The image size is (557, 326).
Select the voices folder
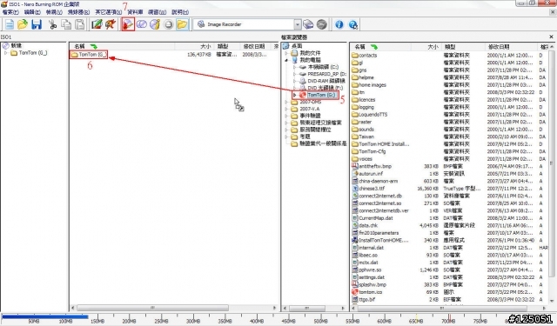(366, 159)
